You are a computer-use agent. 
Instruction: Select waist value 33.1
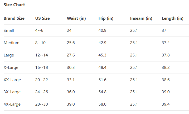pyautogui.click(x=71, y=80)
